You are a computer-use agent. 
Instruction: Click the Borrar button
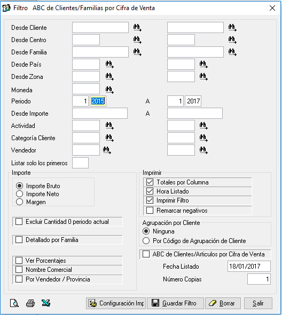point(223,303)
